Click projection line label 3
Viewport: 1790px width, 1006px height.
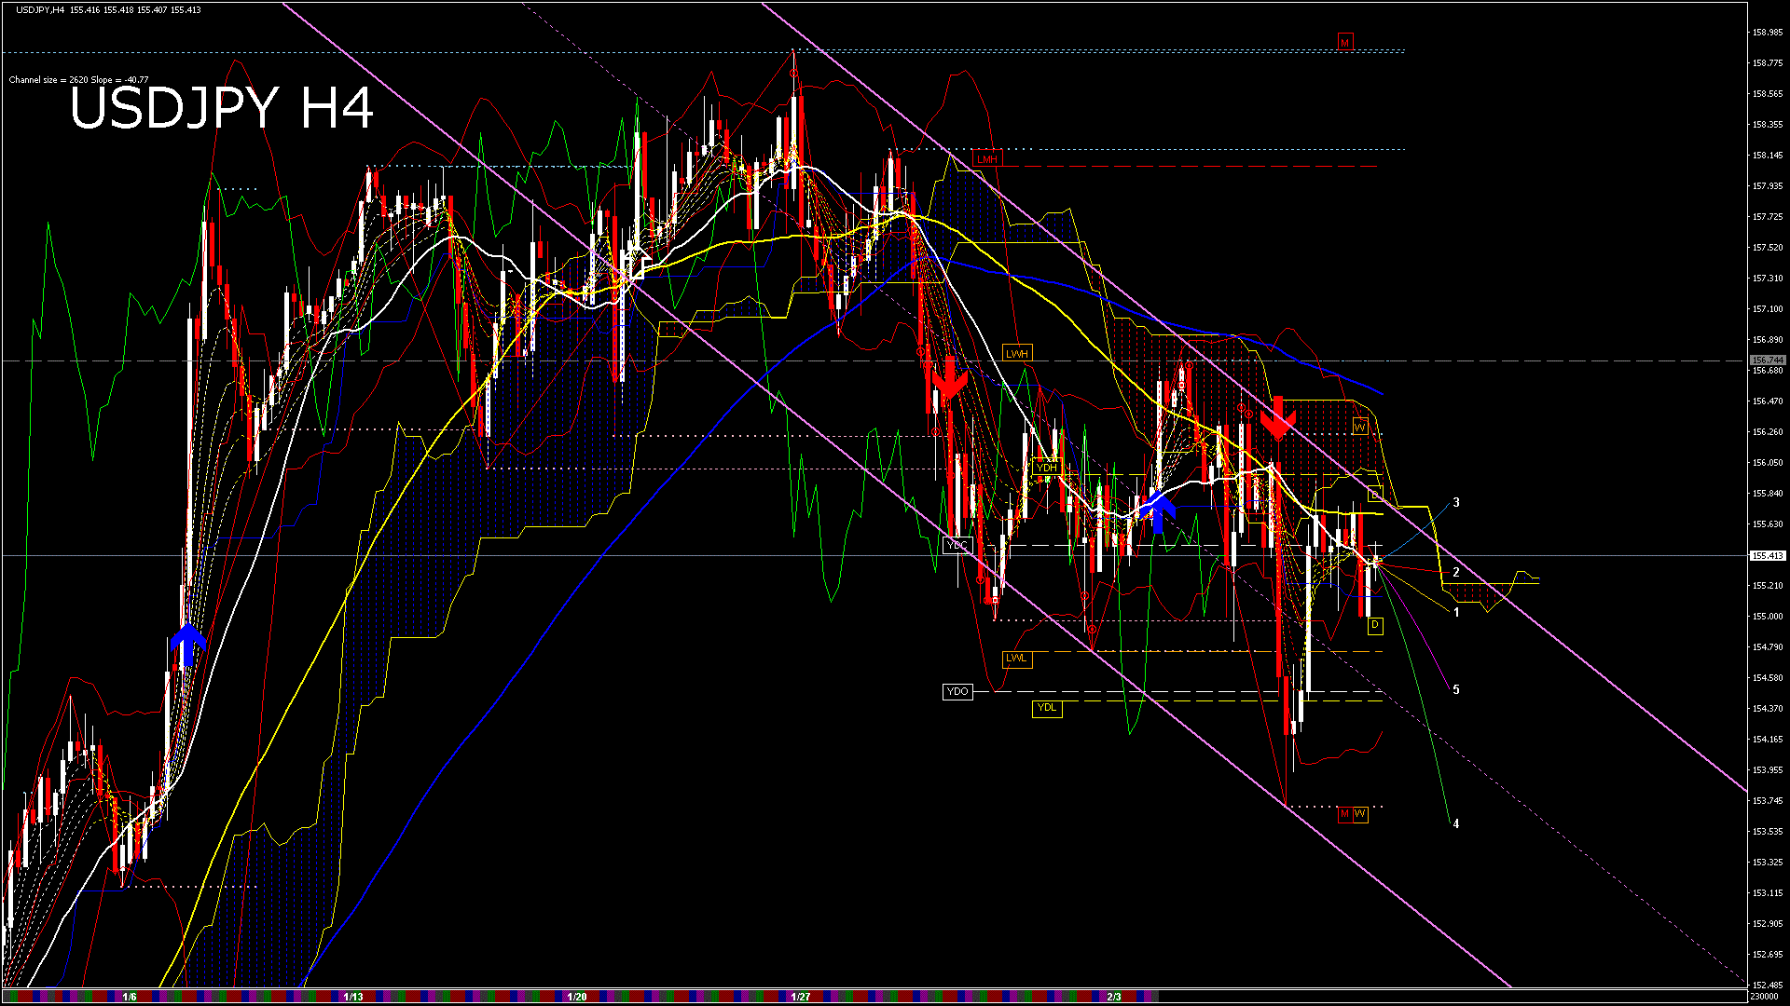(x=1456, y=503)
